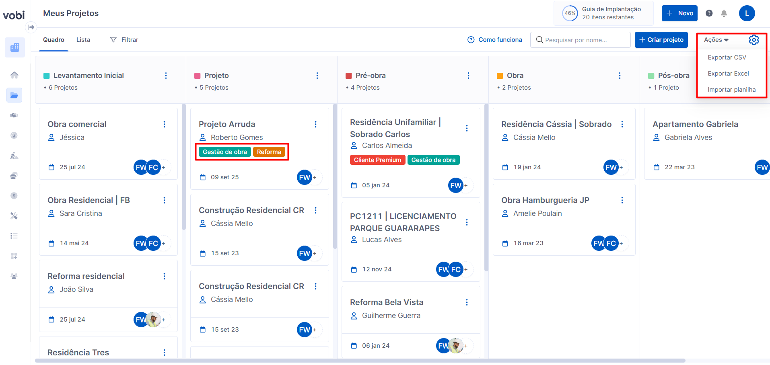Open the coins stack icon in sidebar
The image size is (770, 365).
[14, 176]
